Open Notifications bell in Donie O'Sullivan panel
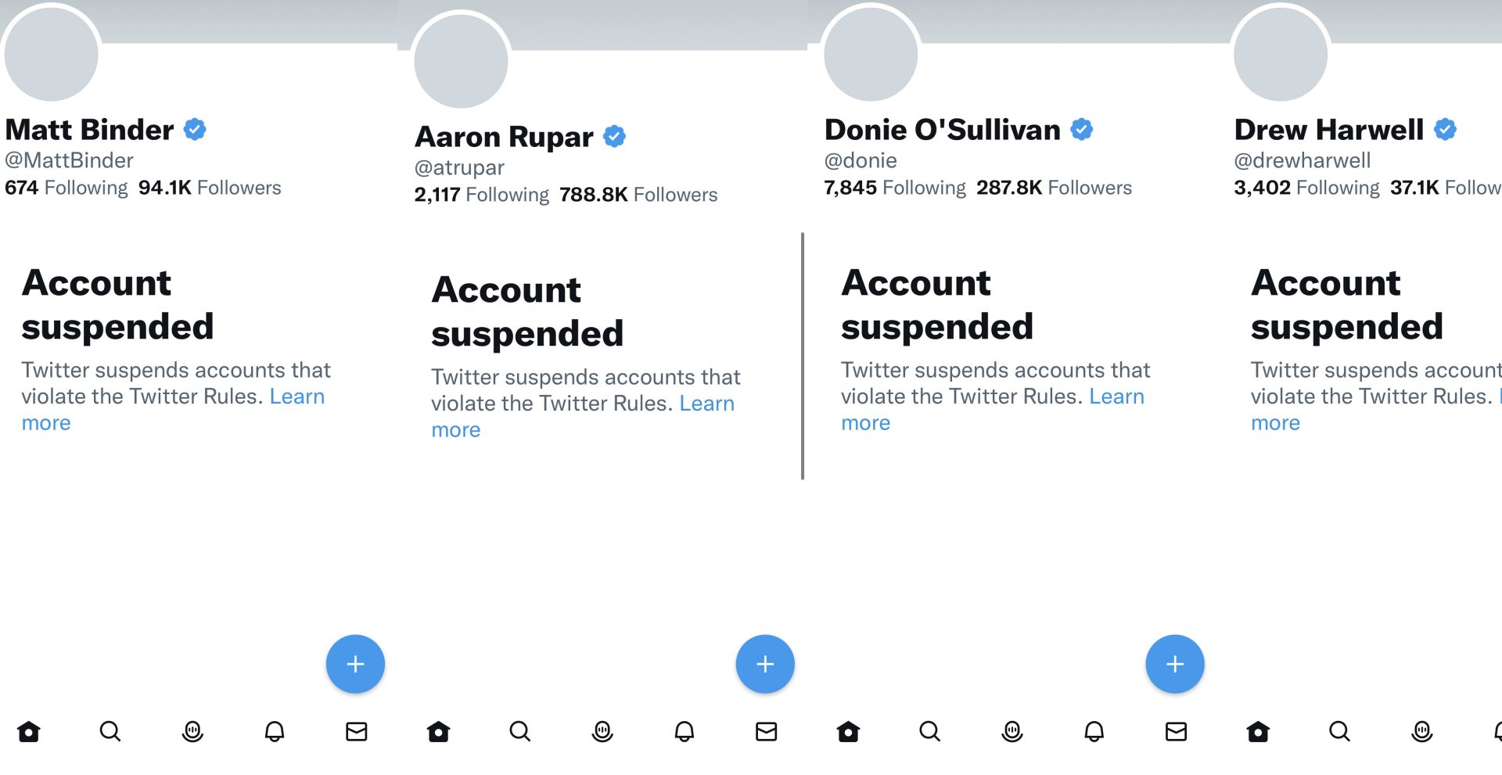This screenshot has height=775, width=1502. tap(1094, 732)
